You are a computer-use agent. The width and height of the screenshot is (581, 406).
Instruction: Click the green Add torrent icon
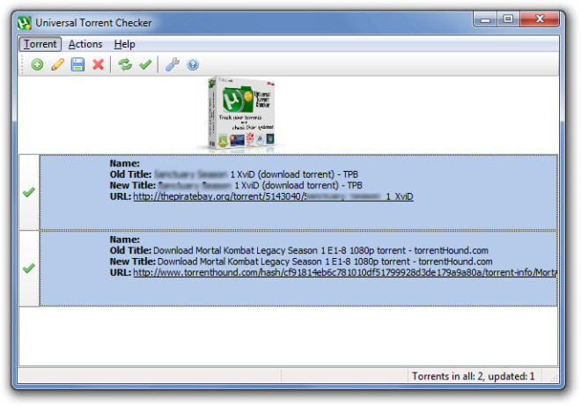coord(37,64)
